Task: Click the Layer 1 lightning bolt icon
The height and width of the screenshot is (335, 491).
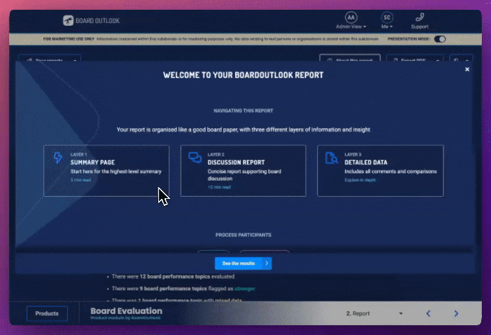Action: pyautogui.click(x=58, y=158)
